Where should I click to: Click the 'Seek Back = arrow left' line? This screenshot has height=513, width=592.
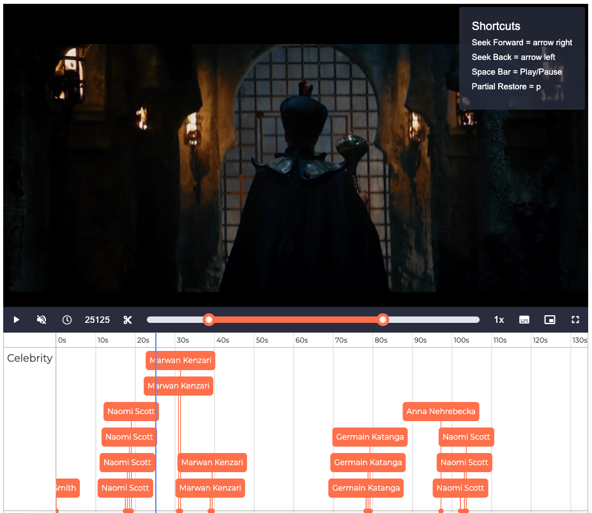click(x=513, y=57)
